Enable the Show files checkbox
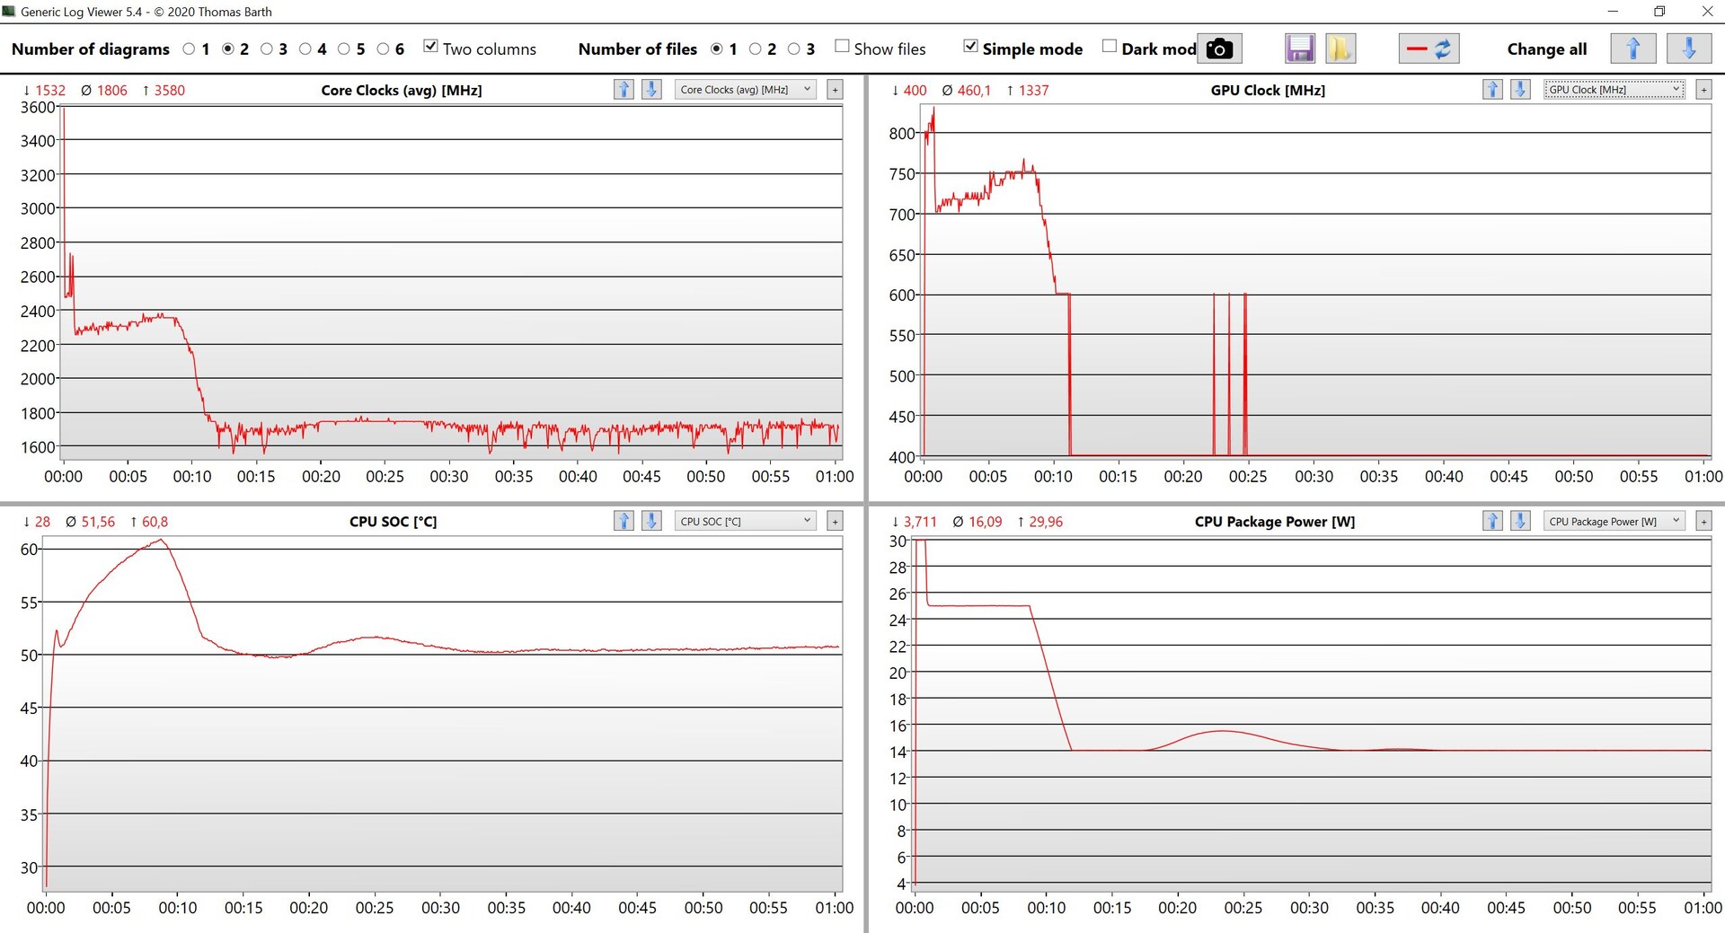This screenshot has width=1725, height=933. 842,47
